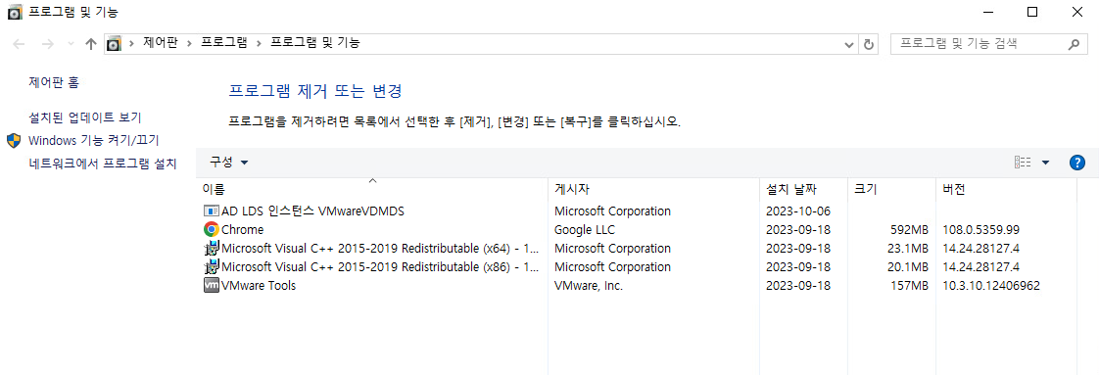Select the Chrome program name

pyautogui.click(x=243, y=229)
